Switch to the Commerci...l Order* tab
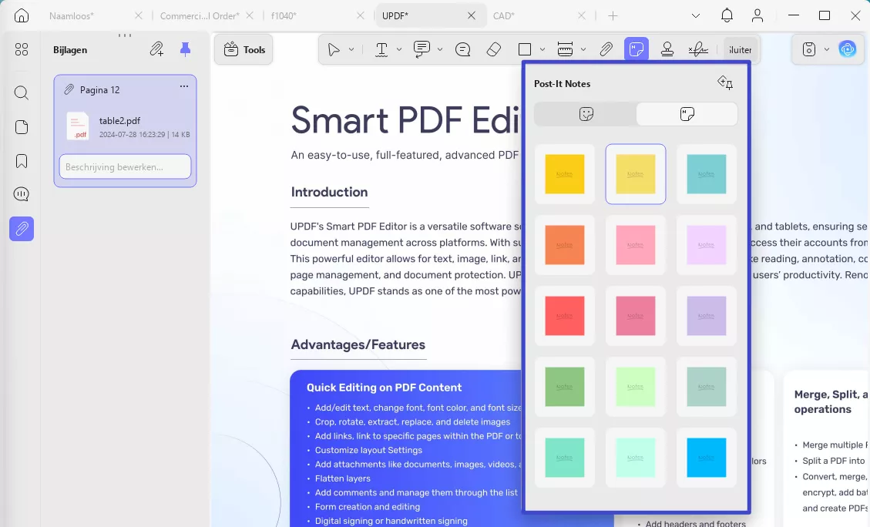This screenshot has width=870, height=527. pos(200,15)
